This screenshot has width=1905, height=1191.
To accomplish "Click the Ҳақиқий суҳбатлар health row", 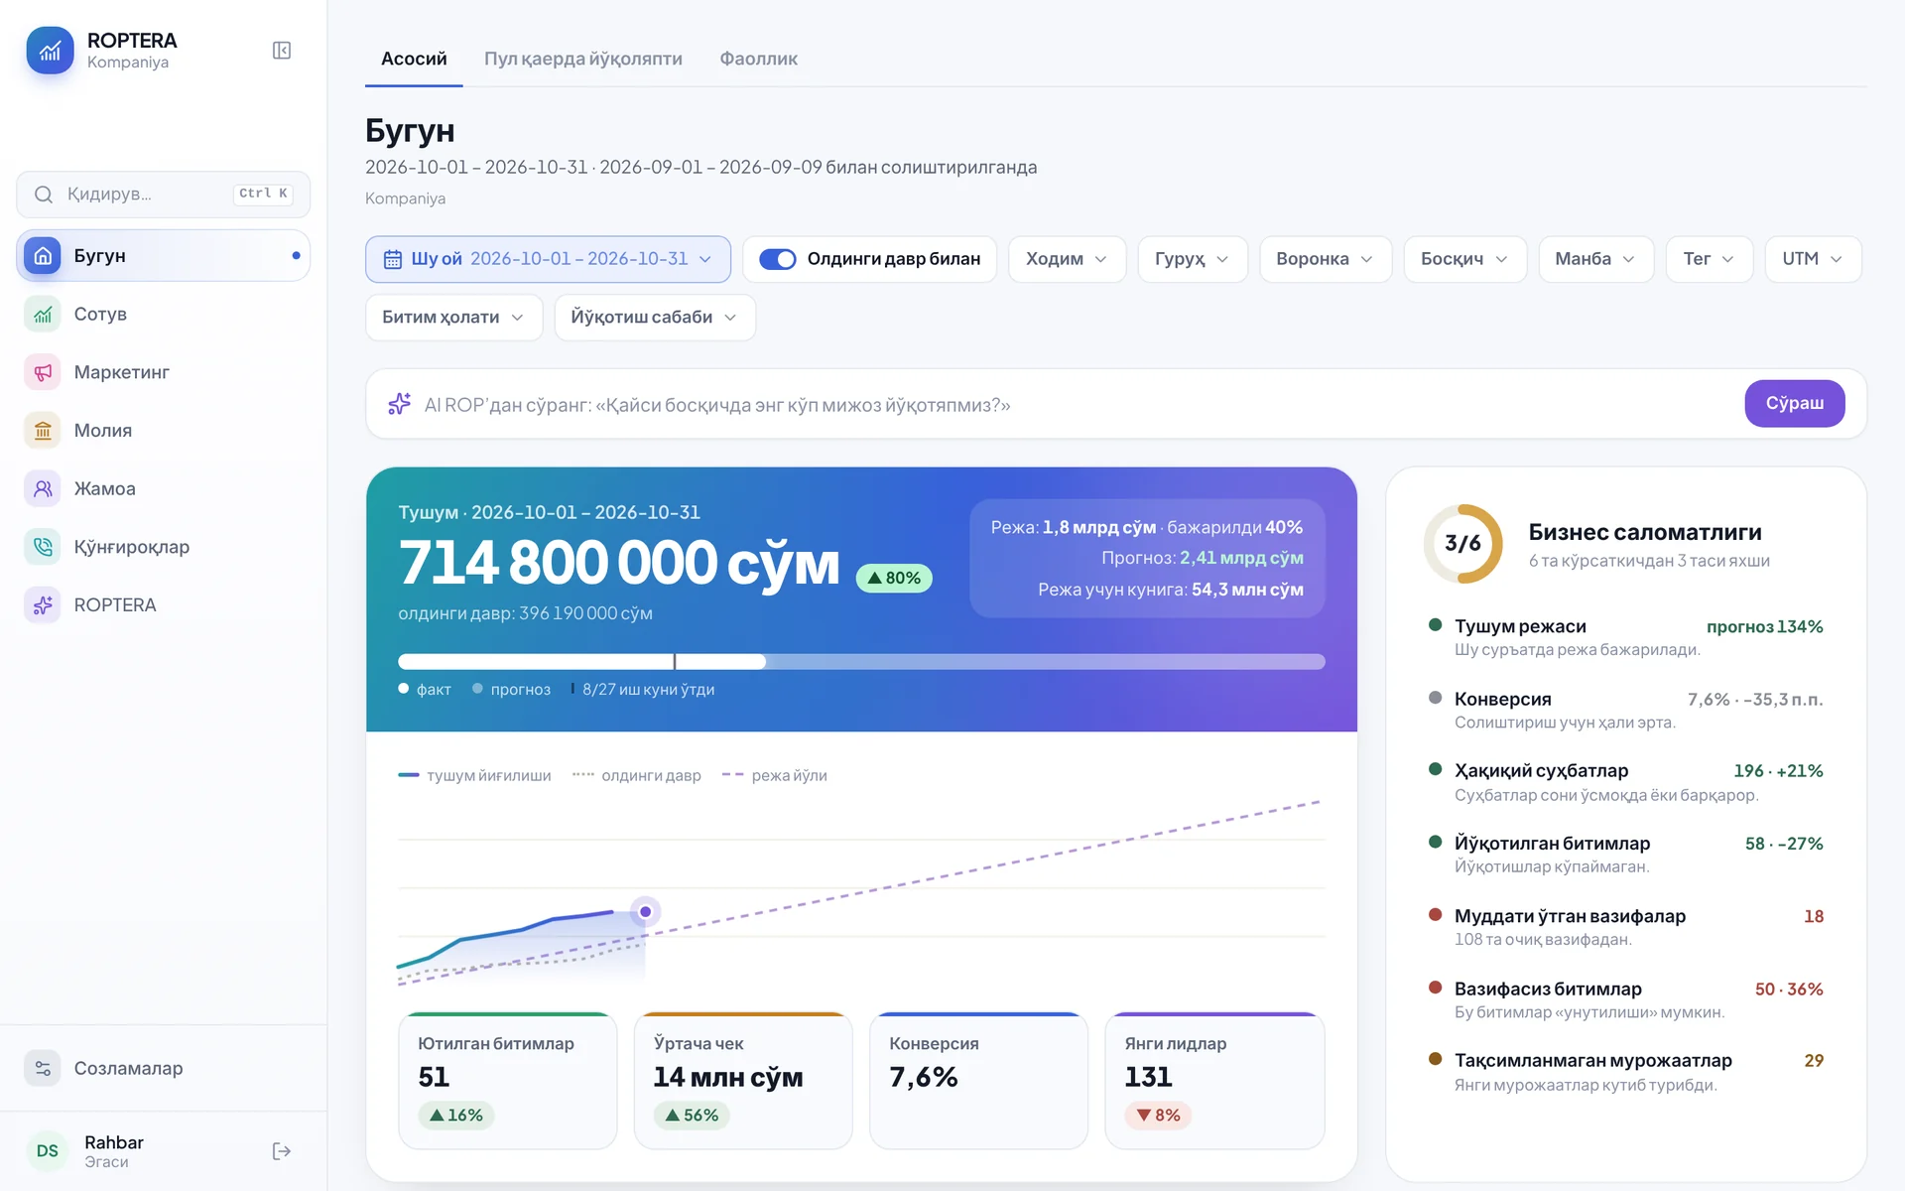I will point(1625,782).
